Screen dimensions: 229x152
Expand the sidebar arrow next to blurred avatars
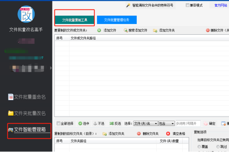pos(51,68)
